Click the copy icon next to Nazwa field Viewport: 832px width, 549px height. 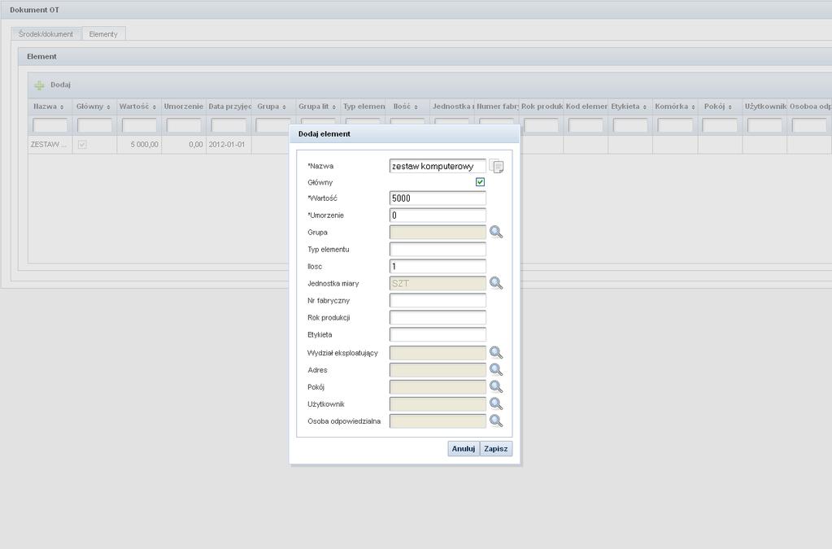pos(497,166)
